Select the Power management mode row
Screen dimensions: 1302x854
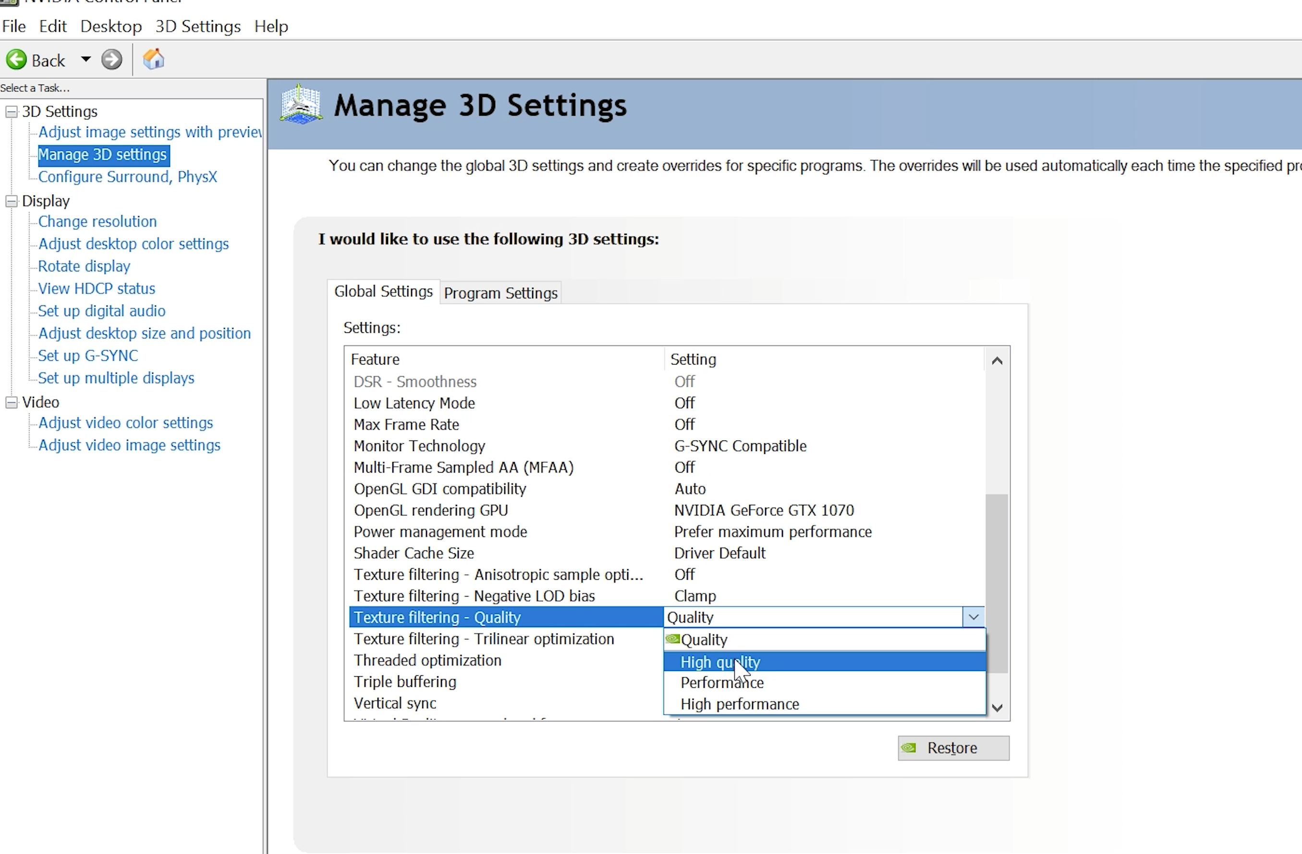point(666,532)
